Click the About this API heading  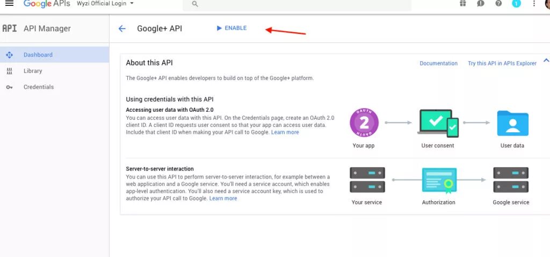(x=149, y=63)
